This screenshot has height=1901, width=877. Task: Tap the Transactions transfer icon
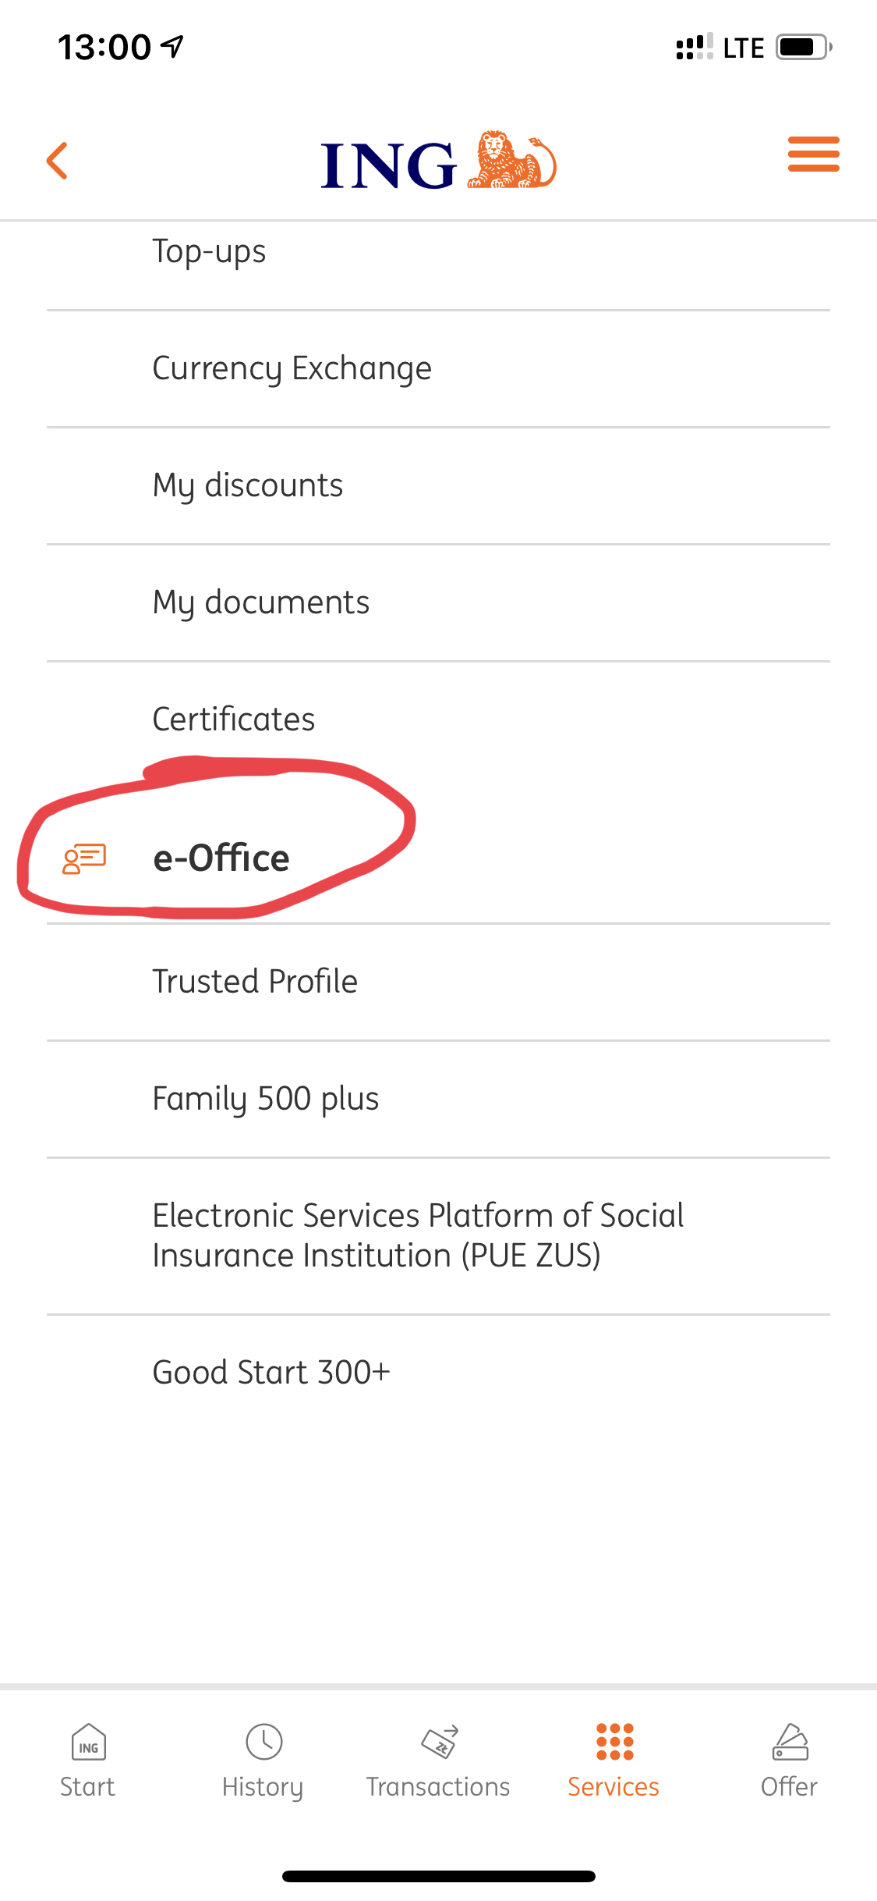pos(439,1742)
